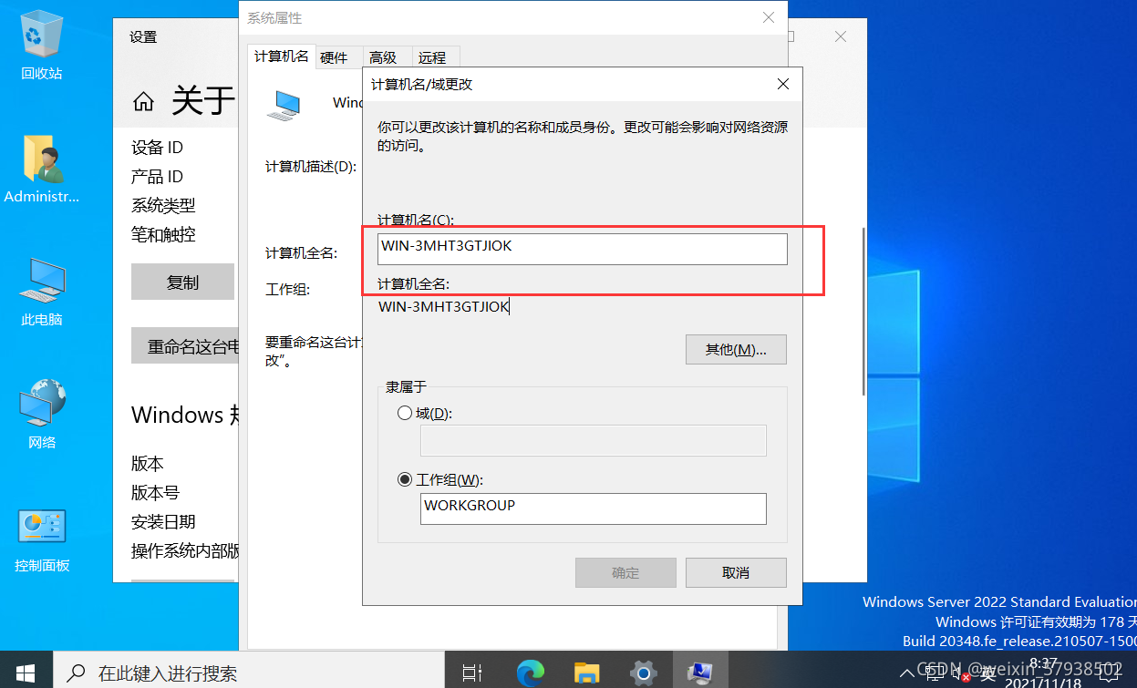
Task: Open the 网络 desktop icon
Action: point(42,415)
